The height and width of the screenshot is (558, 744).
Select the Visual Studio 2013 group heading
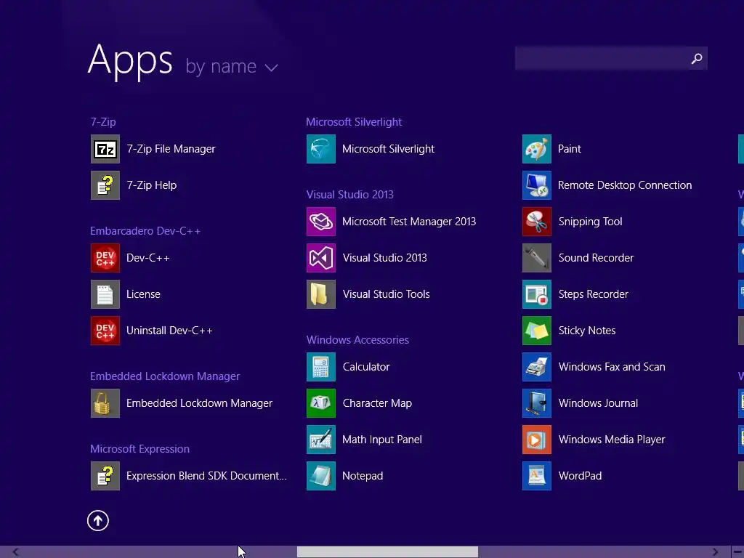tap(349, 195)
